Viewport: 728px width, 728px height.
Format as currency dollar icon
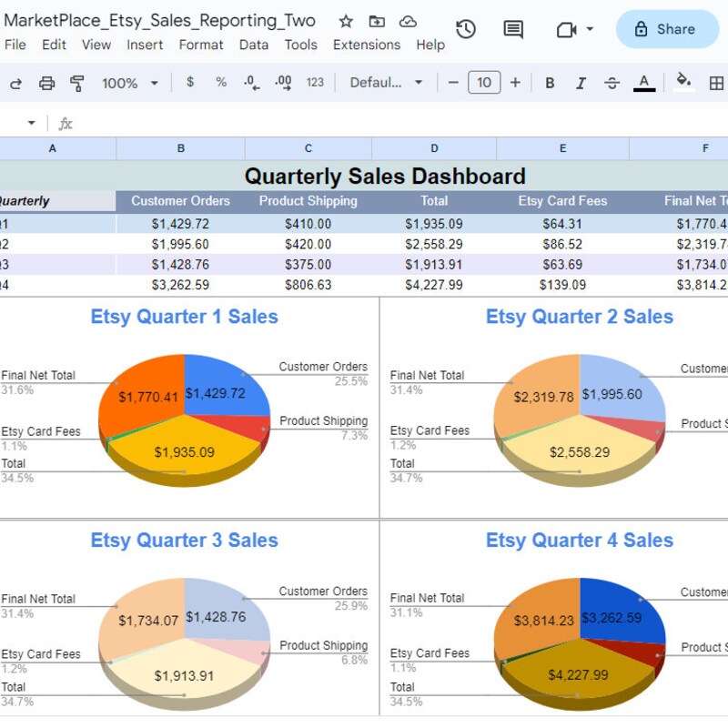point(190,82)
